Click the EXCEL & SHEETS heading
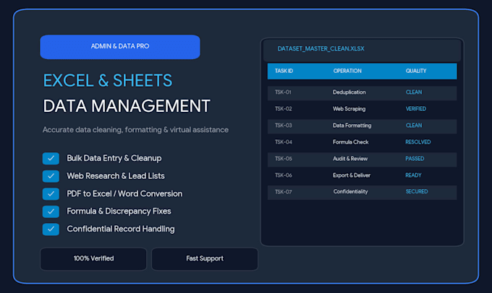 point(108,81)
